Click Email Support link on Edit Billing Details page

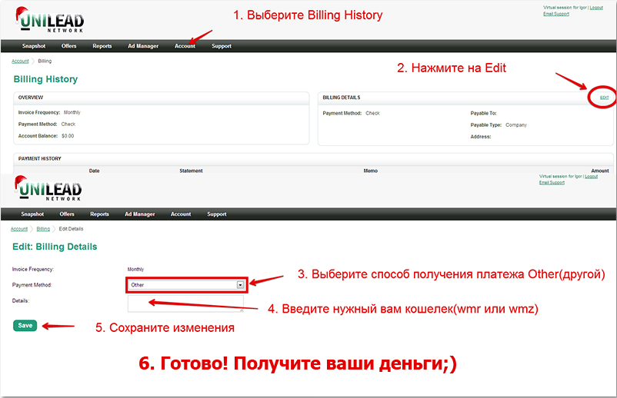coord(552,182)
